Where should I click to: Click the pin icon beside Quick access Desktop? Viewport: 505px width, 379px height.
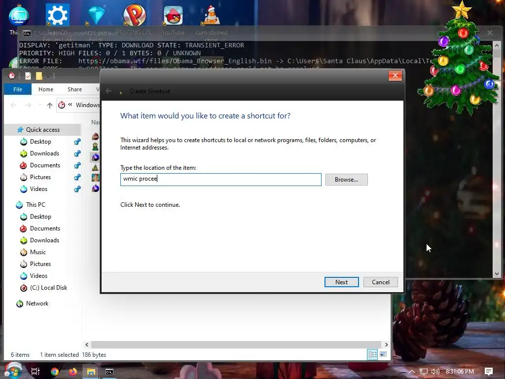[77, 142]
